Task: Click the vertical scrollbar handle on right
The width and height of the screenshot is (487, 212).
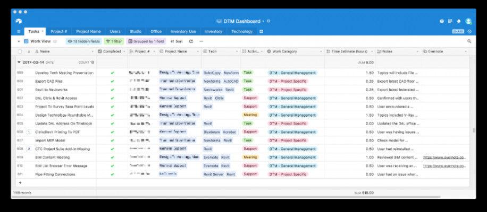Action: tap(474, 130)
